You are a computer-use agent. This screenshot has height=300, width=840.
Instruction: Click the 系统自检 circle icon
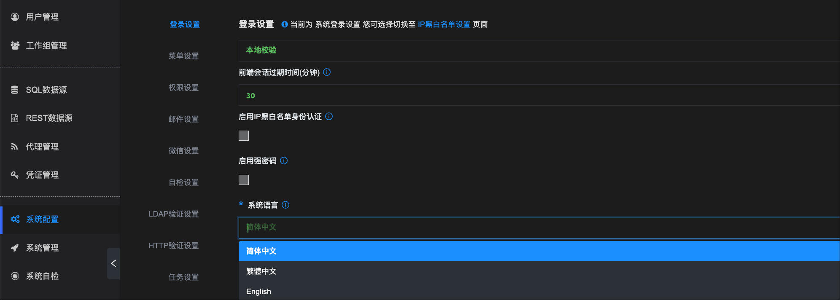pyautogui.click(x=15, y=276)
